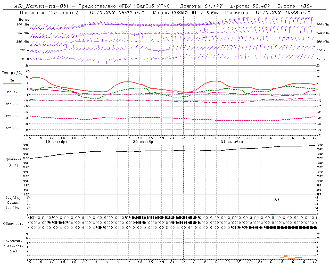330x264 pixels.
Task: Click the Долгота: 81.177 longitude value
Action: click(201, 6)
